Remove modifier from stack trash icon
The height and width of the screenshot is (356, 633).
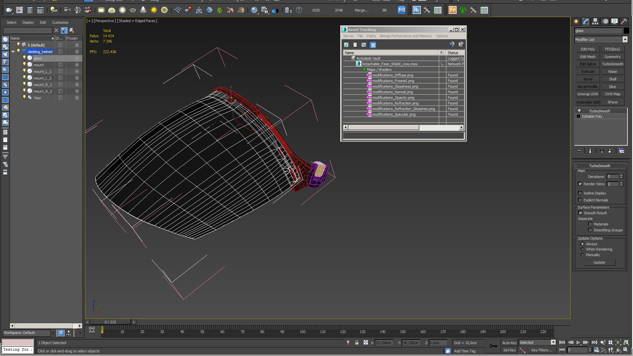coord(610,151)
